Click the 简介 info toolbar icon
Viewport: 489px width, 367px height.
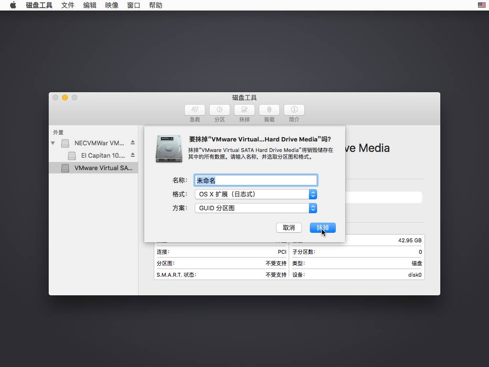point(294,110)
